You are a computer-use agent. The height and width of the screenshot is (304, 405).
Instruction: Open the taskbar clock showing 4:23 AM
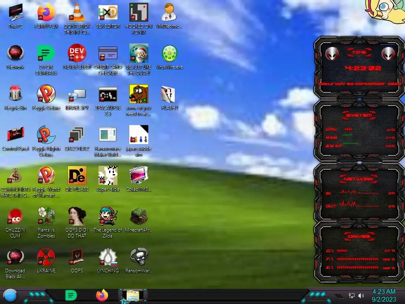[x=384, y=295]
